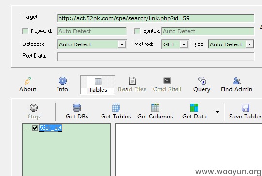Image resolution: width=262 pixels, height=176 pixels.
Task: Click Get Tables icon
Action: pyautogui.click(x=116, y=108)
